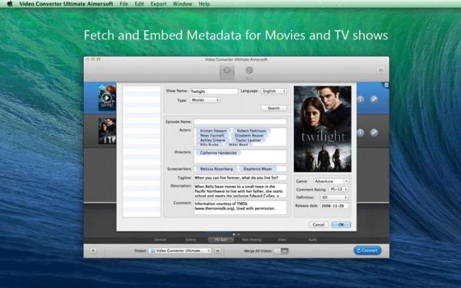The height and width of the screenshot is (288, 461).
Task: Click the Twilight movie poster image
Action: click(x=322, y=129)
